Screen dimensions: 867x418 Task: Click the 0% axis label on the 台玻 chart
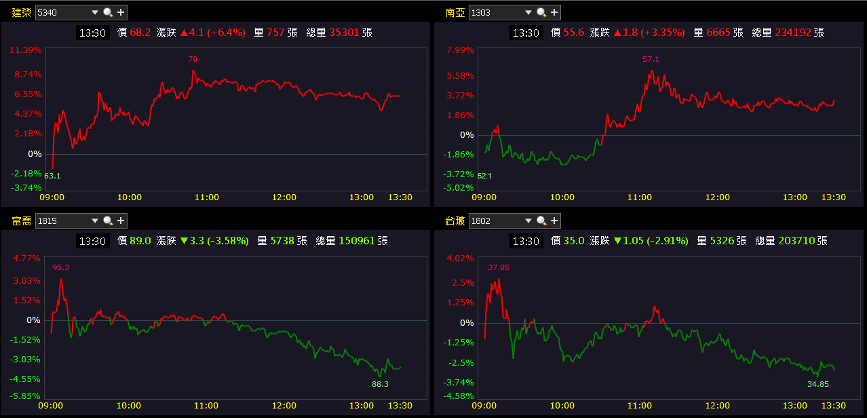[466, 322]
